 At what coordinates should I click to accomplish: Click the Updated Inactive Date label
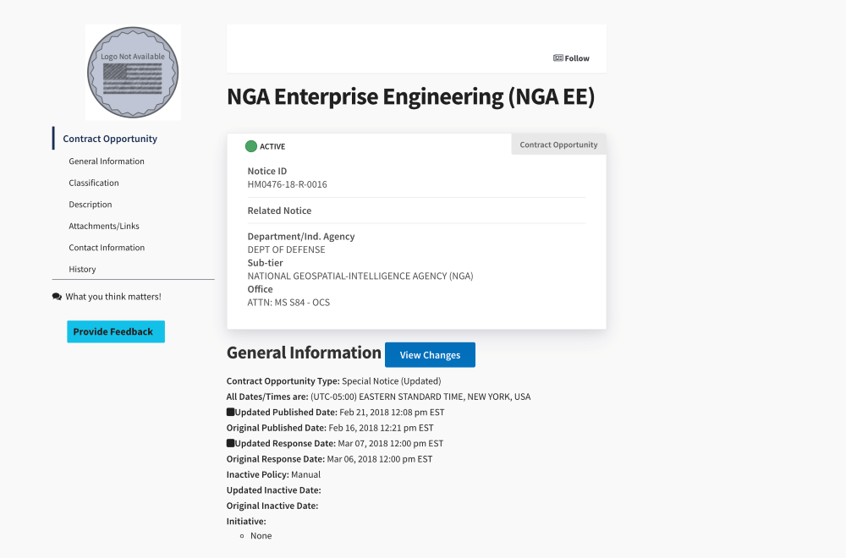(273, 490)
